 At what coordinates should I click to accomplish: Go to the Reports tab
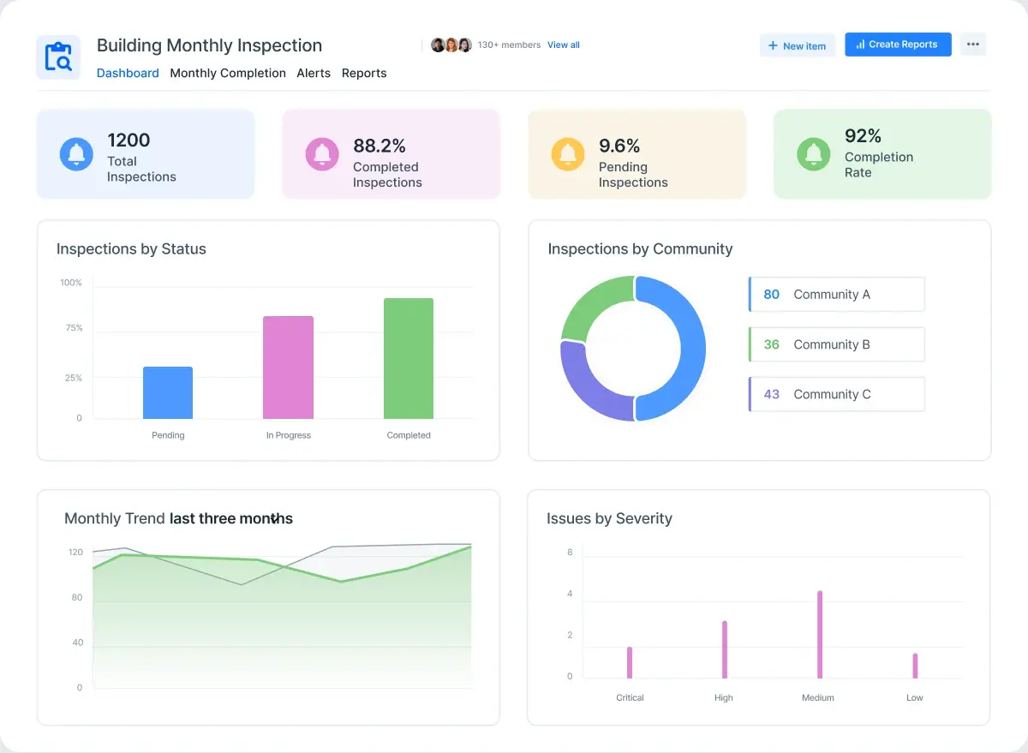(364, 74)
